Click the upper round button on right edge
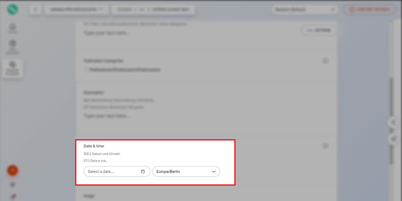 click(x=393, y=122)
